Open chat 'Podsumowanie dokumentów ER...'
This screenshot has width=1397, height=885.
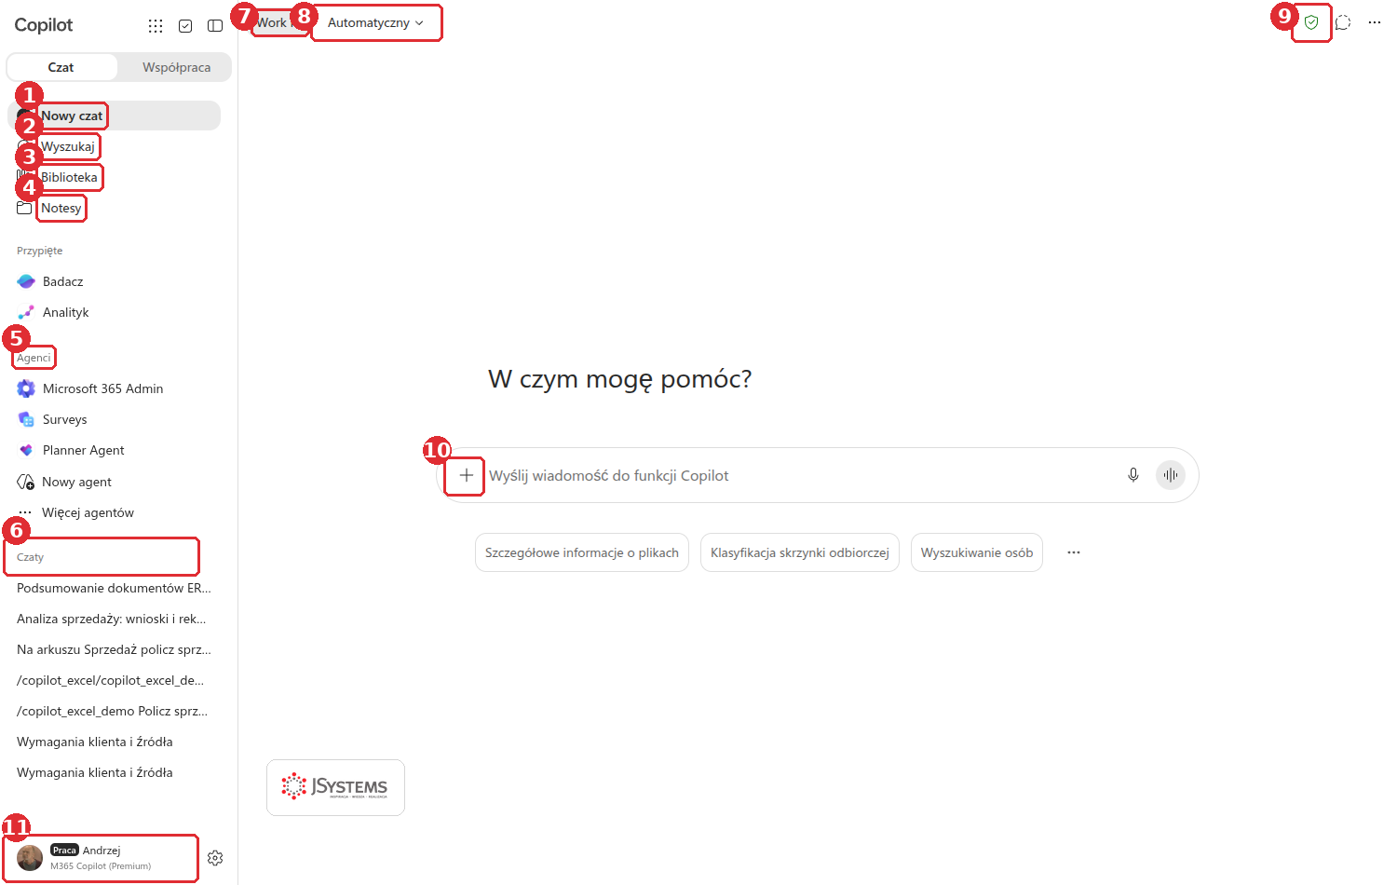[x=114, y=588]
